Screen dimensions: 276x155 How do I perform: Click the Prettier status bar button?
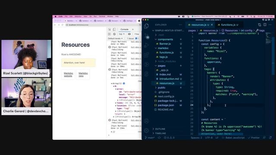click(254, 138)
